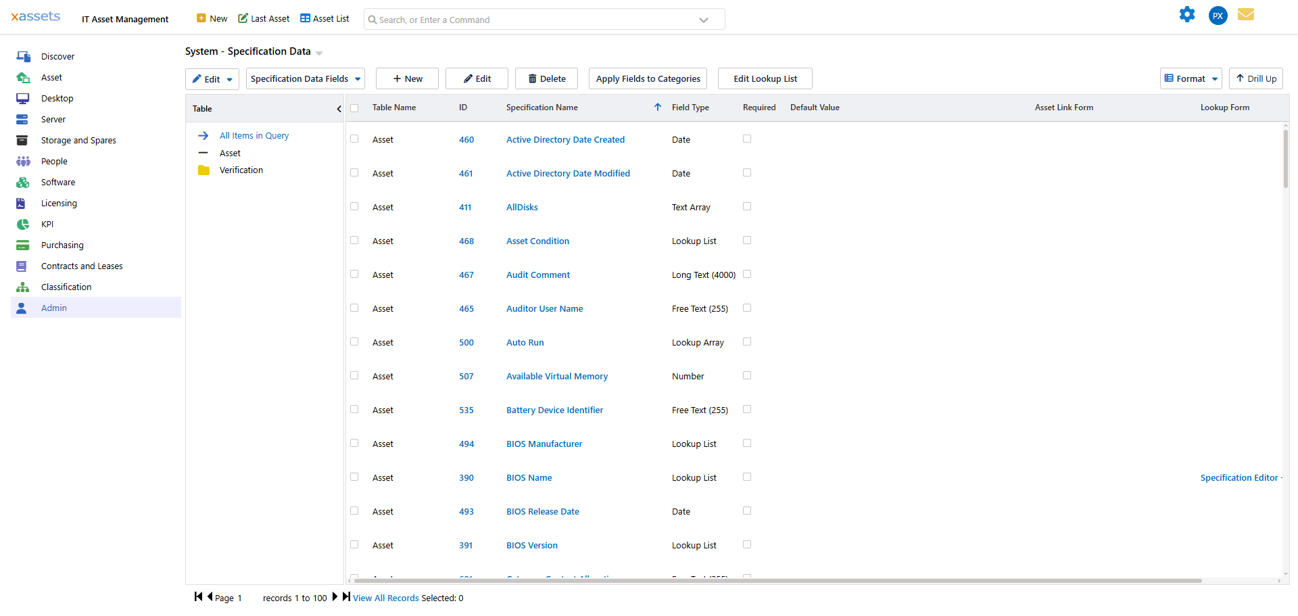
Task: Select All Items in Query
Action: coord(254,135)
